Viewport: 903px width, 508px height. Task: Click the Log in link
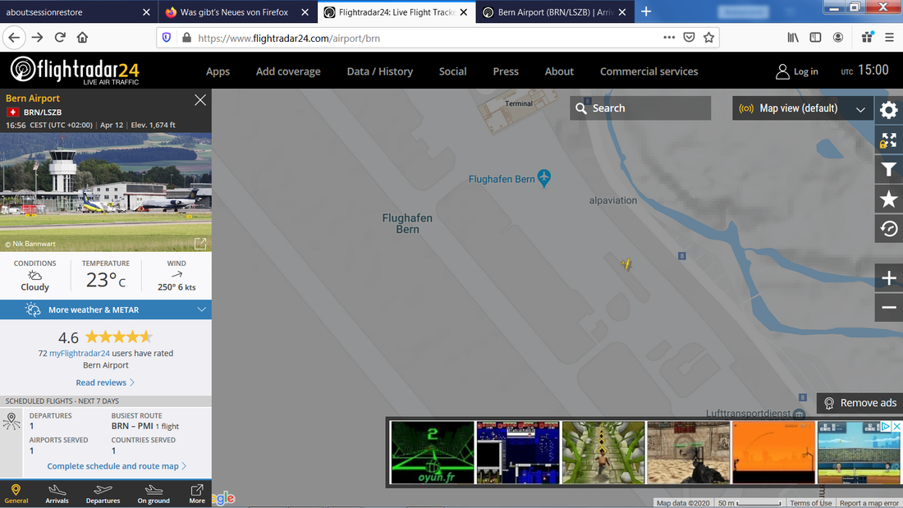click(x=805, y=71)
